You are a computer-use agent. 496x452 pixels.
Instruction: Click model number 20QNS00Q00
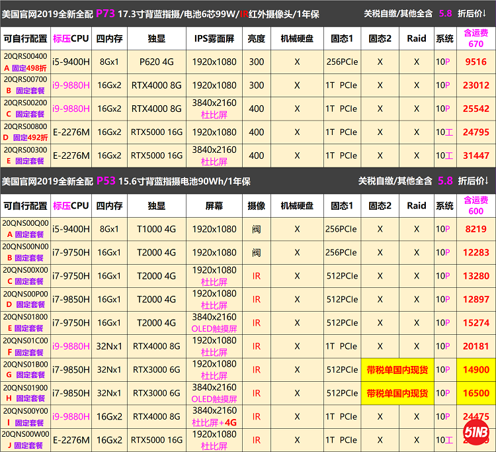click(x=25, y=224)
